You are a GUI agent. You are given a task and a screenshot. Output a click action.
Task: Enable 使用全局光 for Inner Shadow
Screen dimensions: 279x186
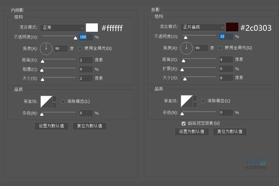coord(80,48)
